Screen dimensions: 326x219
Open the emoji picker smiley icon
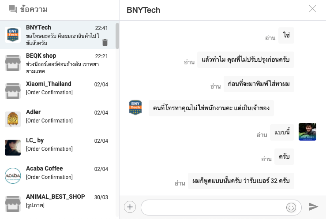291,207
